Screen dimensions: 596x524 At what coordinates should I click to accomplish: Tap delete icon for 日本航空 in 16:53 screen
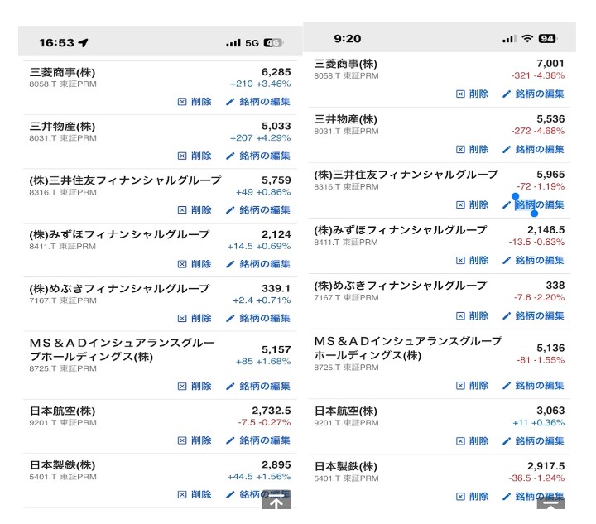click(182, 440)
